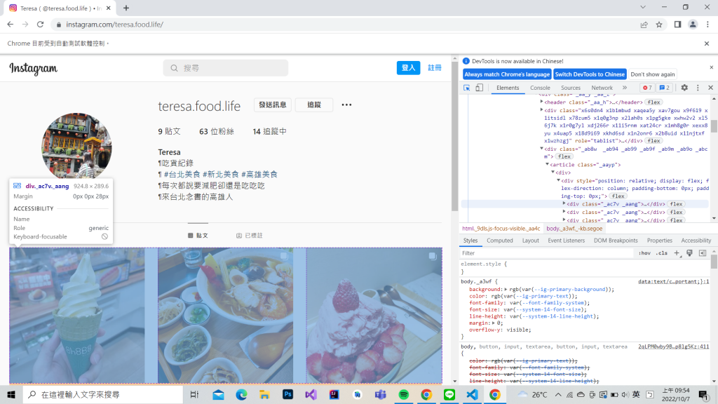718x404 pixels.
Task: Dismiss the DevTools language notification
Action: pyautogui.click(x=711, y=67)
